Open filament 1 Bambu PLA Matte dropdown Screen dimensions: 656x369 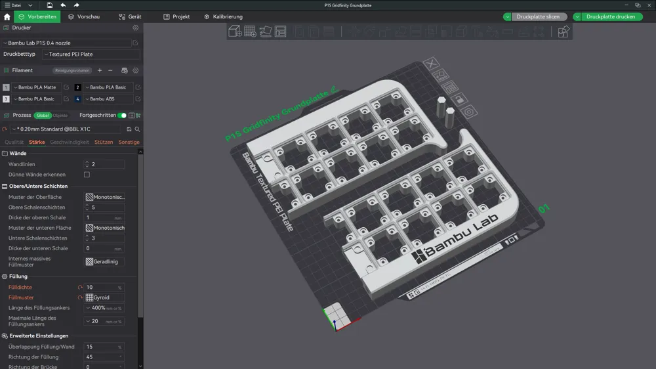36,87
